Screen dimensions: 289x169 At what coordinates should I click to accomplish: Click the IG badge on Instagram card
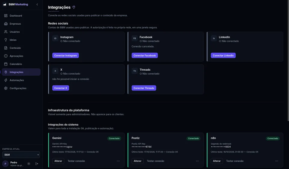55,38
